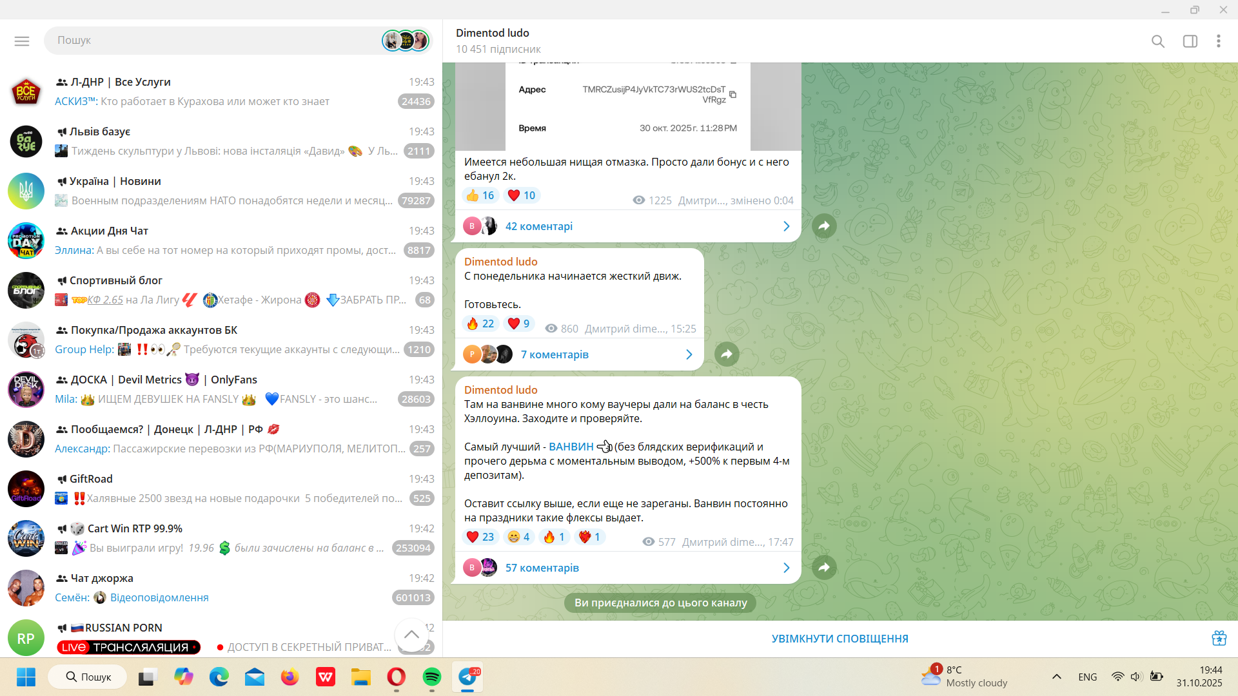Click Увімкнути сповіщення button
This screenshot has width=1238, height=696.
point(840,639)
